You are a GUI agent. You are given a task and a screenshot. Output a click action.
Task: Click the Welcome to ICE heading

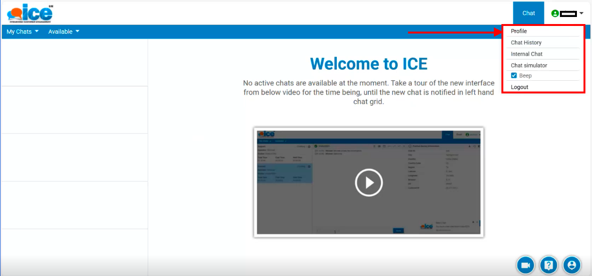pyautogui.click(x=368, y=63)
